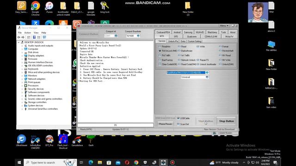
Task: Open Opera browser from the taskbar
Action: coord(127,162)
